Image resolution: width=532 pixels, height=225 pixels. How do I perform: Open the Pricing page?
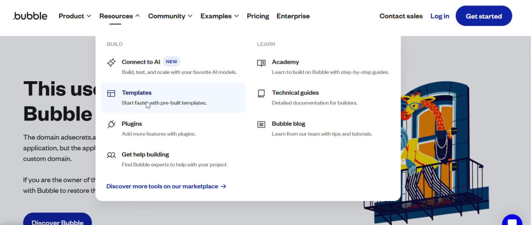click(258, 16)
